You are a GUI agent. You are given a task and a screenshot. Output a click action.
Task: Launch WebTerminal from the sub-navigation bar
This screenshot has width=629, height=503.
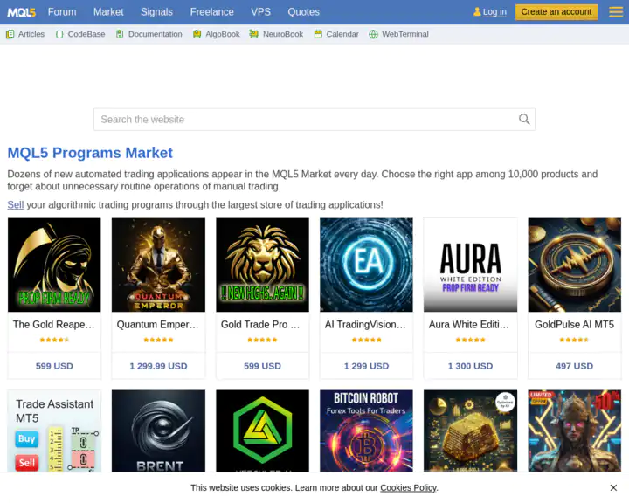coord(397,34)
